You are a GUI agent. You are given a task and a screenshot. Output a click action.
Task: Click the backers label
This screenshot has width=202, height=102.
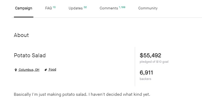pos(145,79)
